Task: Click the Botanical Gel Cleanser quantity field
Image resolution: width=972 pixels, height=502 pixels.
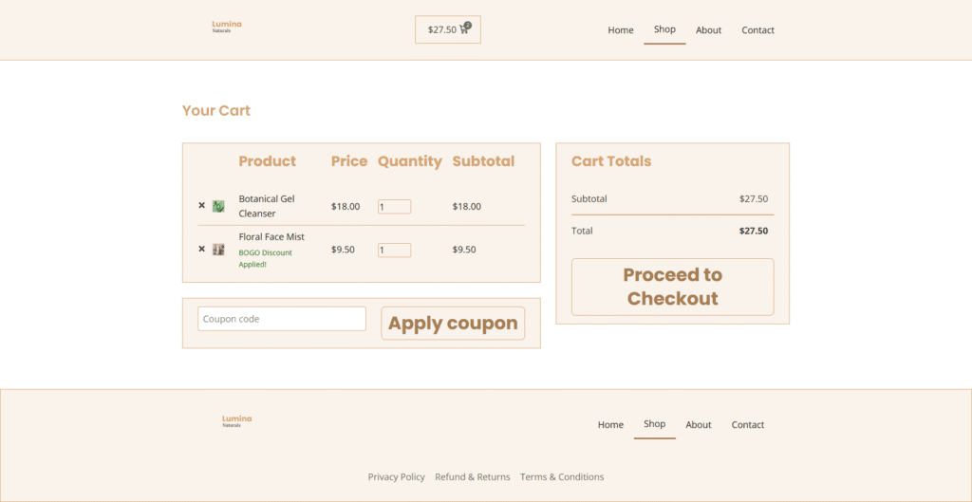Action: point(394,207)
